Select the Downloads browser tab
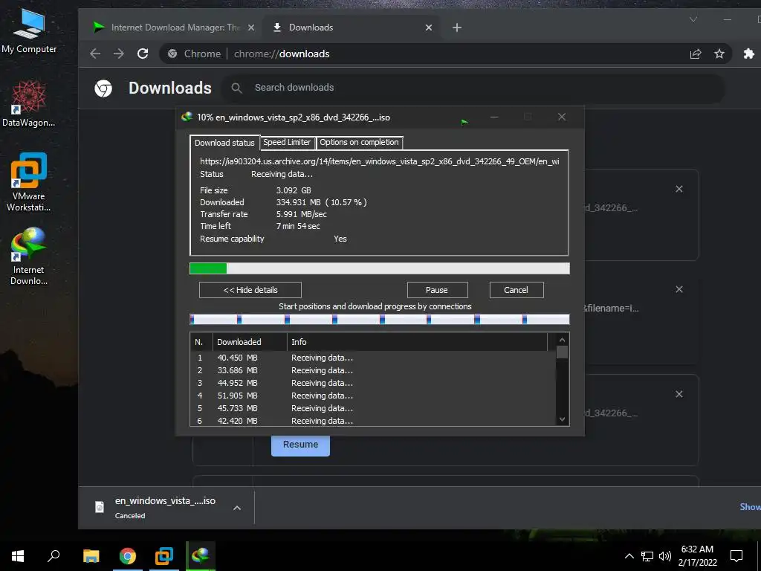 pos(352,28)
